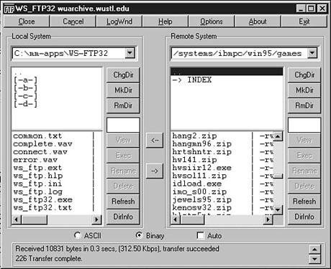Open the LogWnd window

pos(119,22)
